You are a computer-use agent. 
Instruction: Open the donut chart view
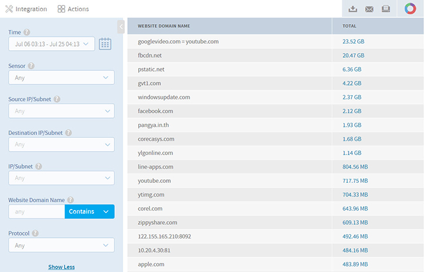coord(410,9)
